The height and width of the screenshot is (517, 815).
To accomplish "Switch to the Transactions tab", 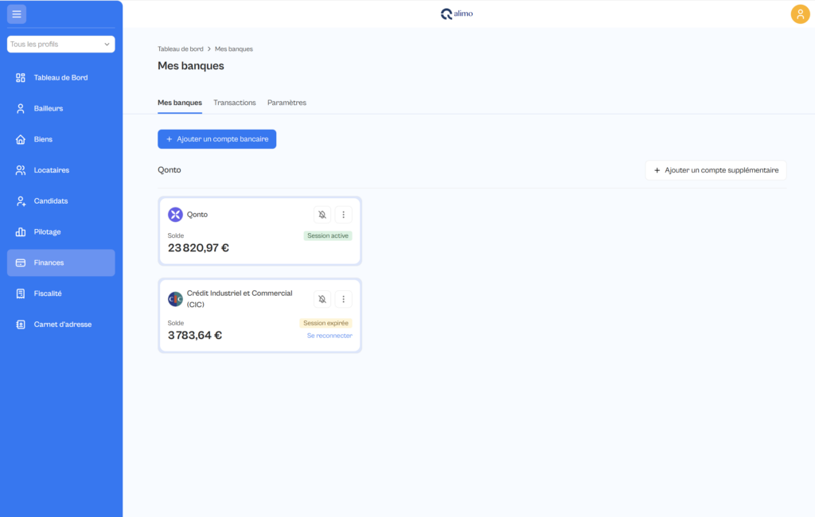I will (x=235, y=103).
